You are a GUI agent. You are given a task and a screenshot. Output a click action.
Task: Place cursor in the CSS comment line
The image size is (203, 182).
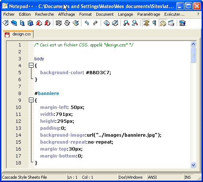(x=84, y=45)
